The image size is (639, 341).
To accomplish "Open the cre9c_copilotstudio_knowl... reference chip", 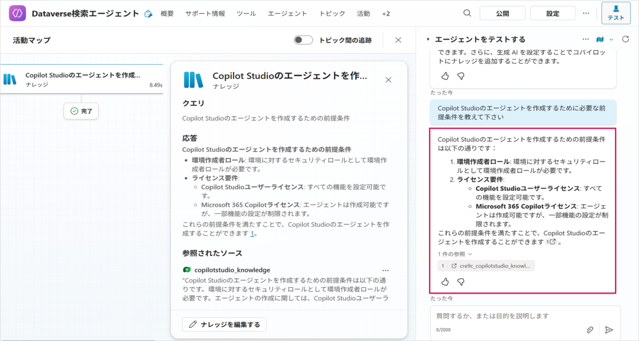I will click(486, 266).
